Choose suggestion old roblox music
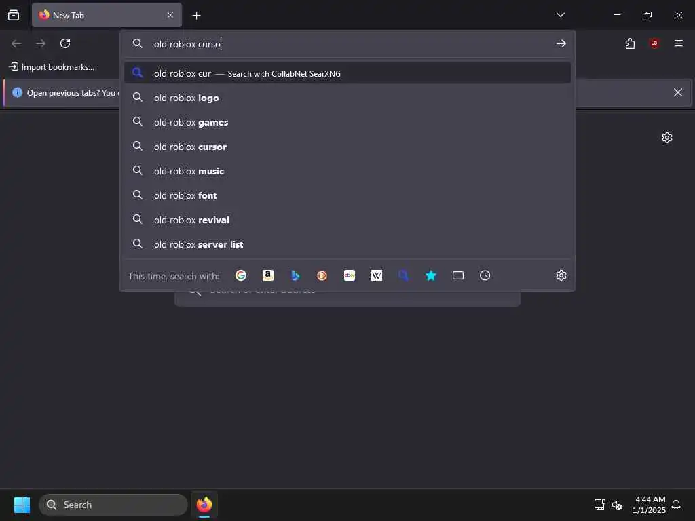The height and width of the screenshot is (521, 695). pos(347,171)
